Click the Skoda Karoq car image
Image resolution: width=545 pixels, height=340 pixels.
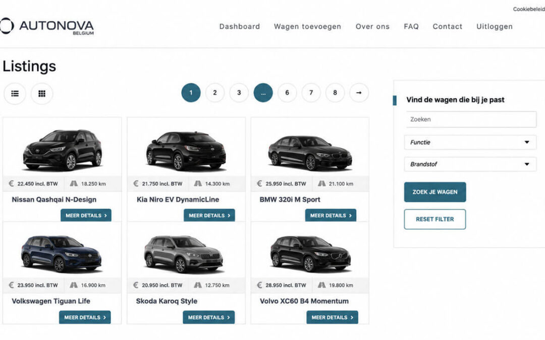[x=184, y=254]
